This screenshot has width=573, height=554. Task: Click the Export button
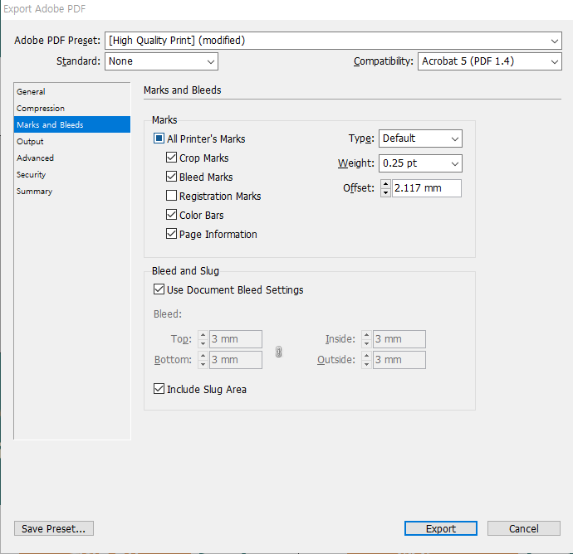441,528
